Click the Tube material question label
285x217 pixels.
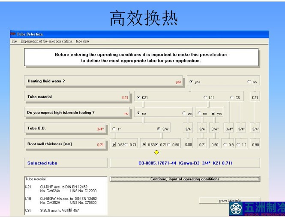coord(39,97)
